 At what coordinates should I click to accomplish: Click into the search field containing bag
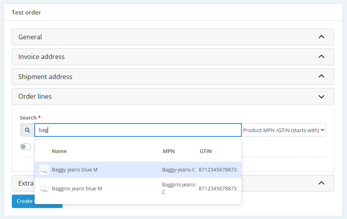pyautogui.click(x=138, y=130)
